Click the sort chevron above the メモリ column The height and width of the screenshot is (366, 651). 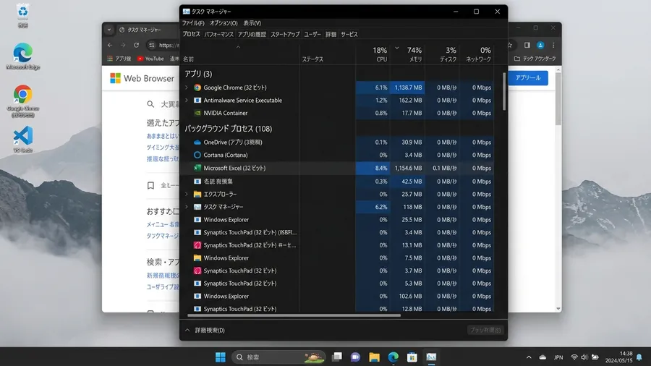pos(397,48)
